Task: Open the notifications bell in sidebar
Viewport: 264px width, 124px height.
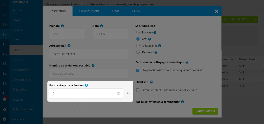Action: pyautogui.click(x=4, y=99)
